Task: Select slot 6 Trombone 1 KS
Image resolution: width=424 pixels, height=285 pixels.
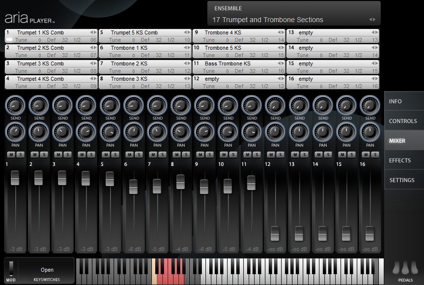Action: 145,51
